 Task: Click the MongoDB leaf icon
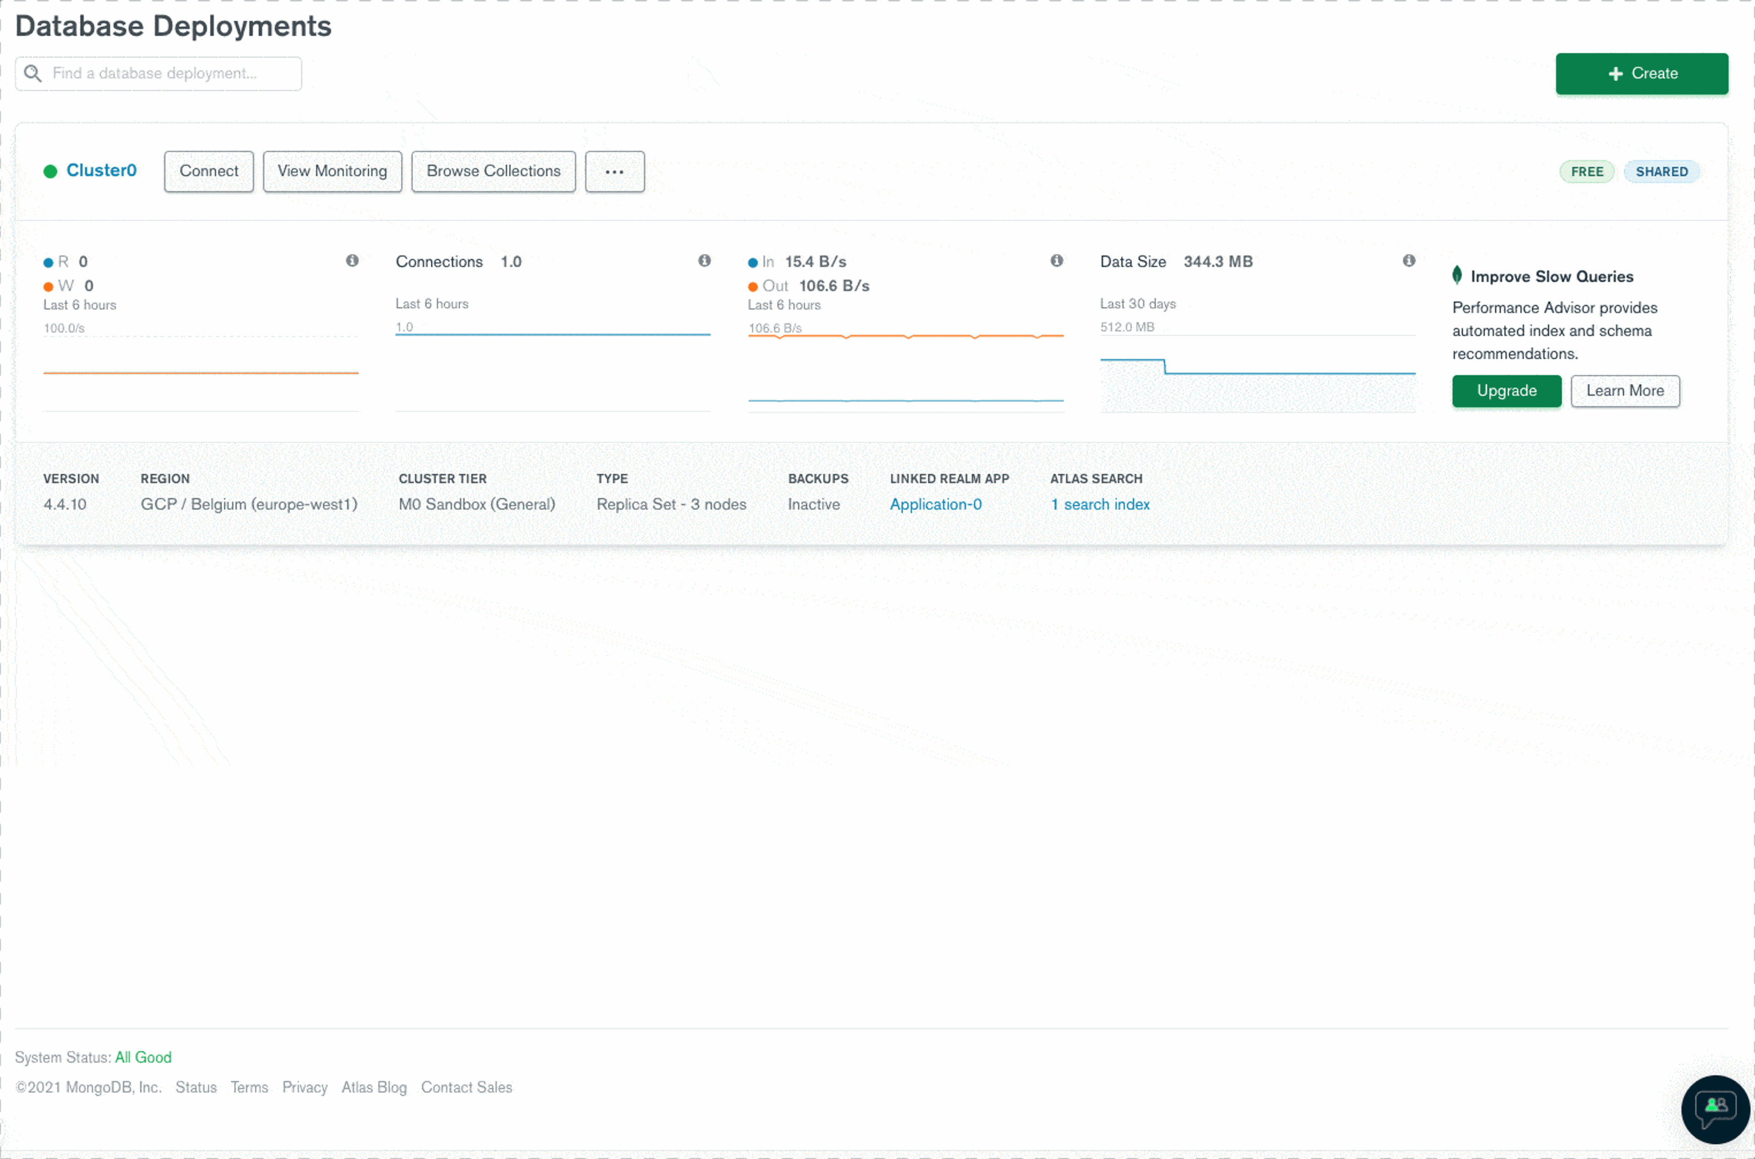coord(1457,275)
